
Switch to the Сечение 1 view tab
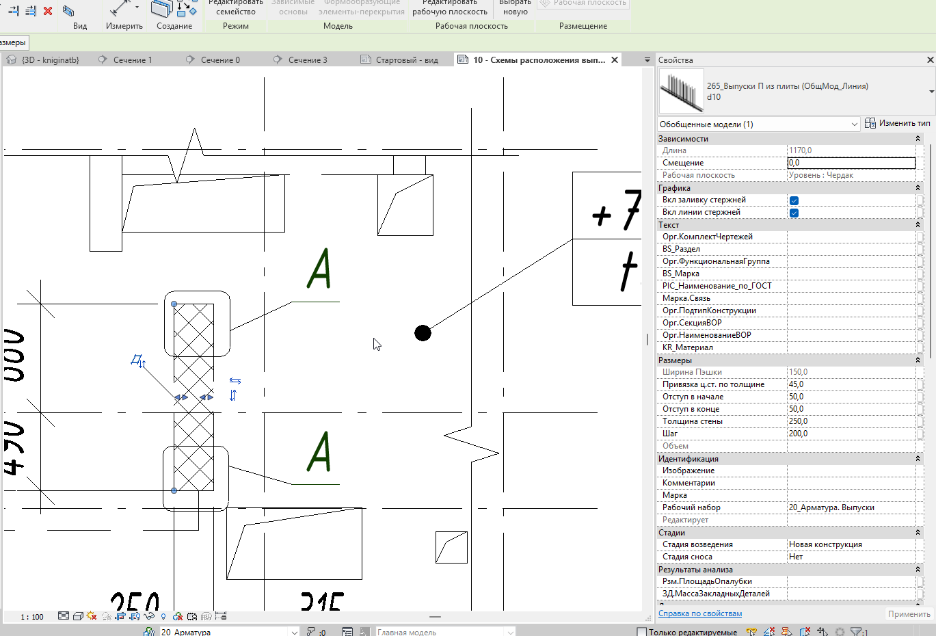pyautogui.click(x=133, y=60)
